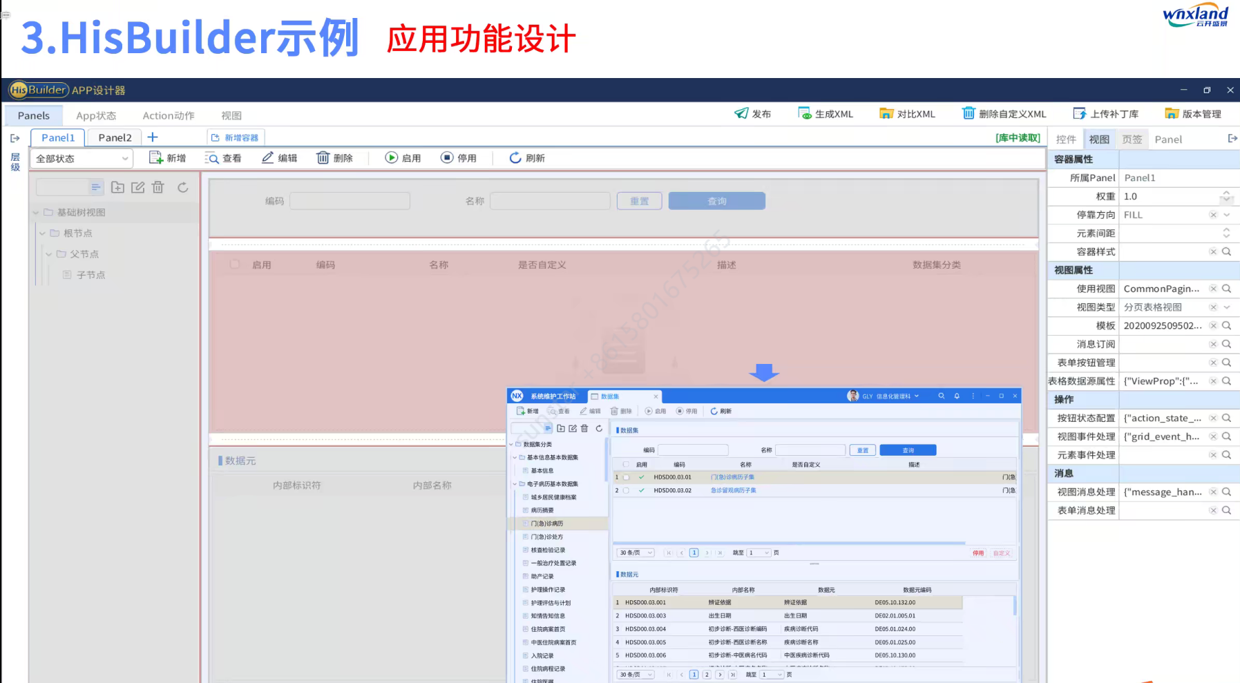Click the edit icon in the designer tree toolbar
This screenshot has width=1240, height=683.
tap(138, 187)
